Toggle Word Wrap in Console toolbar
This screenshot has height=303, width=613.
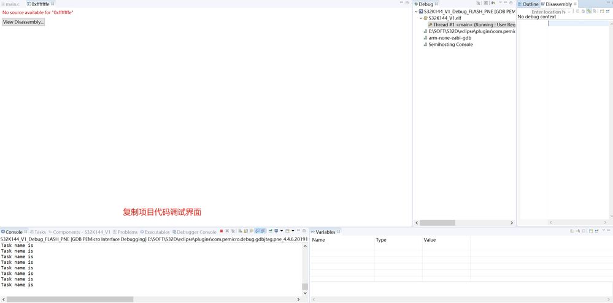(252, 231)
